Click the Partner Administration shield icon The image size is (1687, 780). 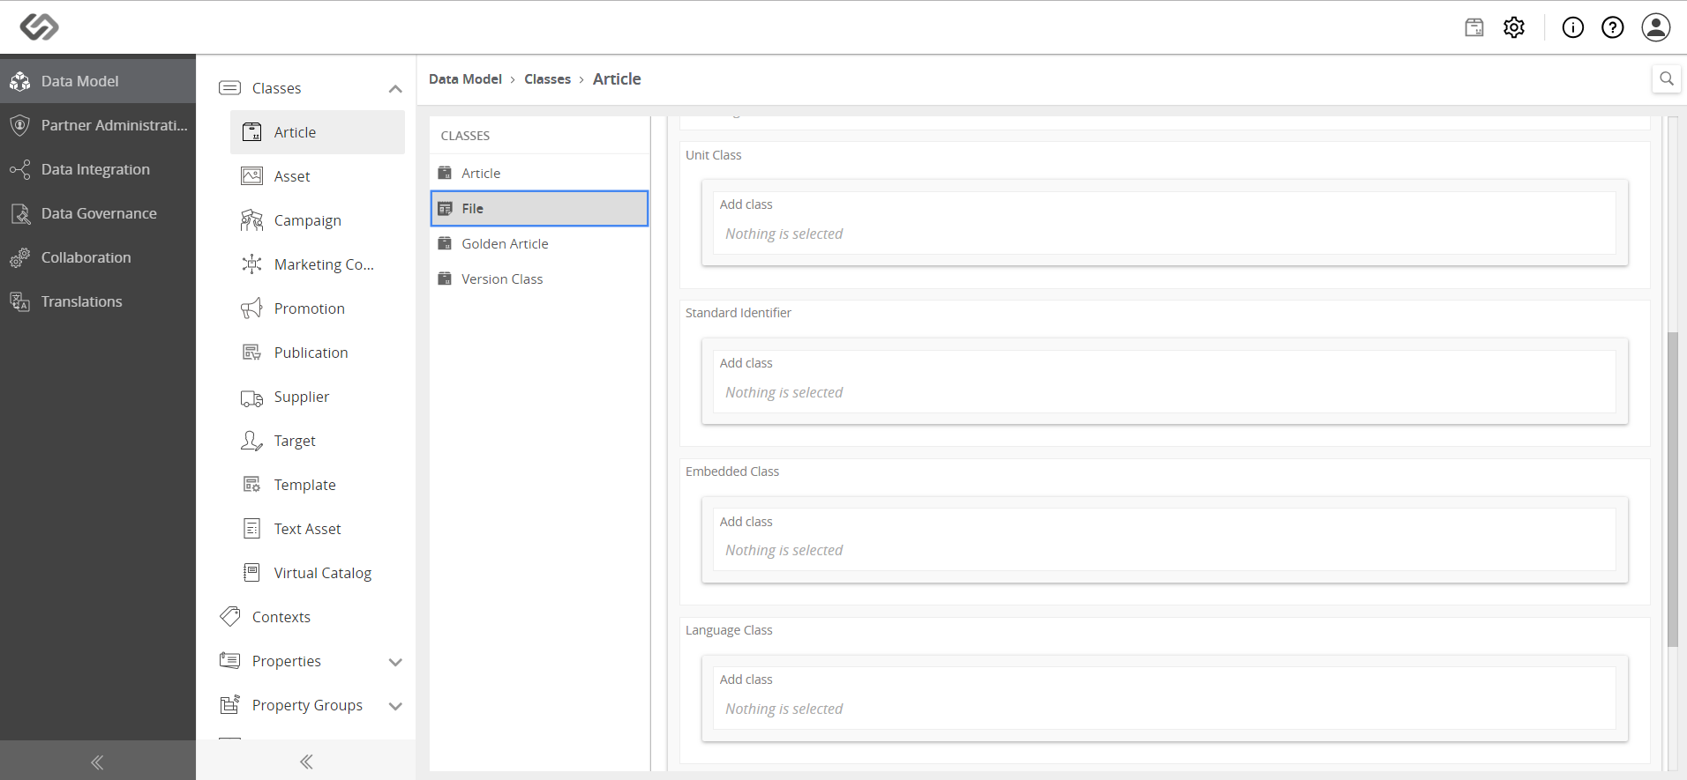click(20, 125)
